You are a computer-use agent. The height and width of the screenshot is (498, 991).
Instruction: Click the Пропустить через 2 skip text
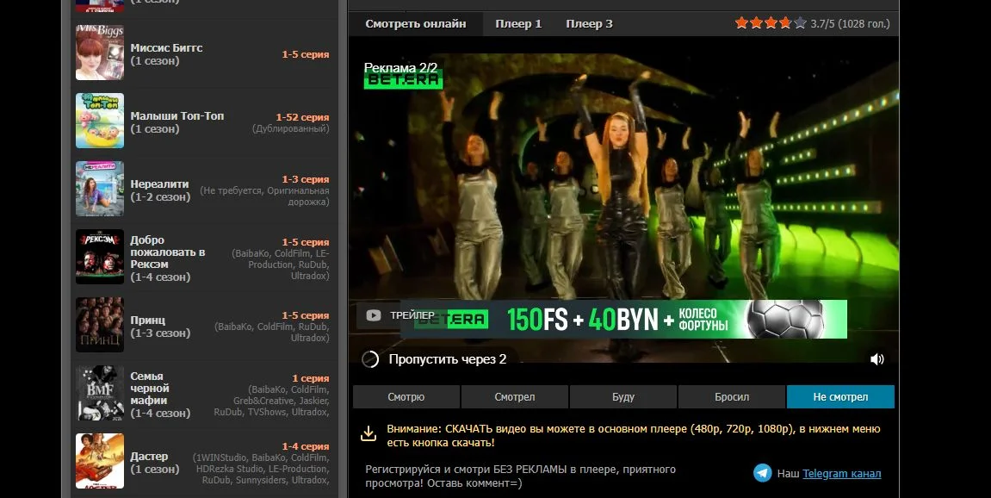448,359
